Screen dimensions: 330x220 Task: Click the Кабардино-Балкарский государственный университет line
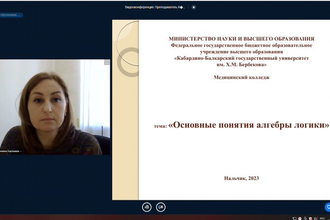point(241,58)
